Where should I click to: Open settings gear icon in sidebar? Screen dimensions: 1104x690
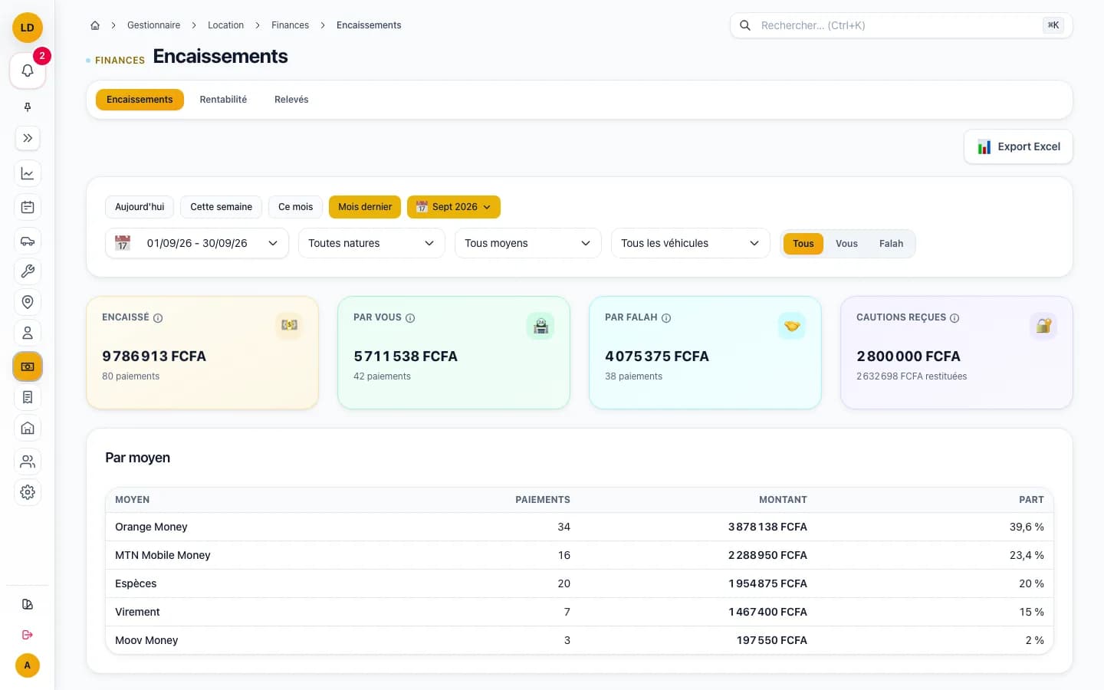point(28,492)
